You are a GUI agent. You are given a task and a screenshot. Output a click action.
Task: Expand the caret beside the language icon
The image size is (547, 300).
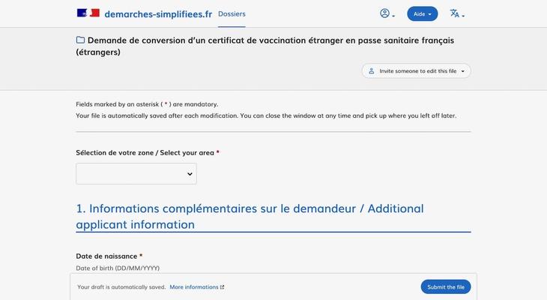coord(464,16)
